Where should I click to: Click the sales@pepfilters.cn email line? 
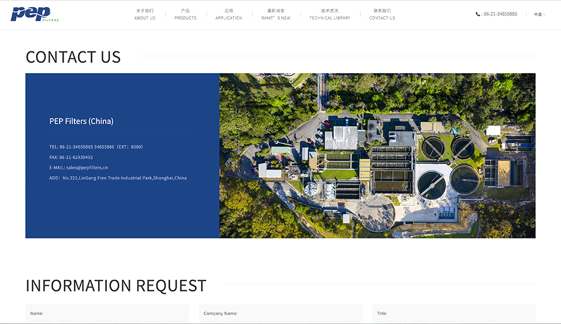tap(79, 167)
